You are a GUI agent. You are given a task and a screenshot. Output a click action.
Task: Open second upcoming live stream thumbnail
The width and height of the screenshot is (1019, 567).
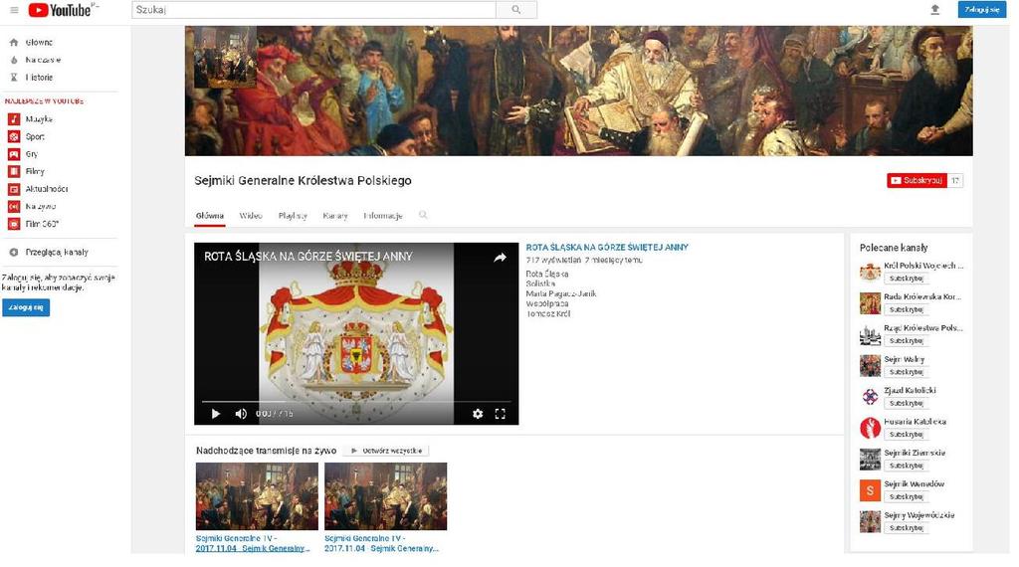coord(386,496)
